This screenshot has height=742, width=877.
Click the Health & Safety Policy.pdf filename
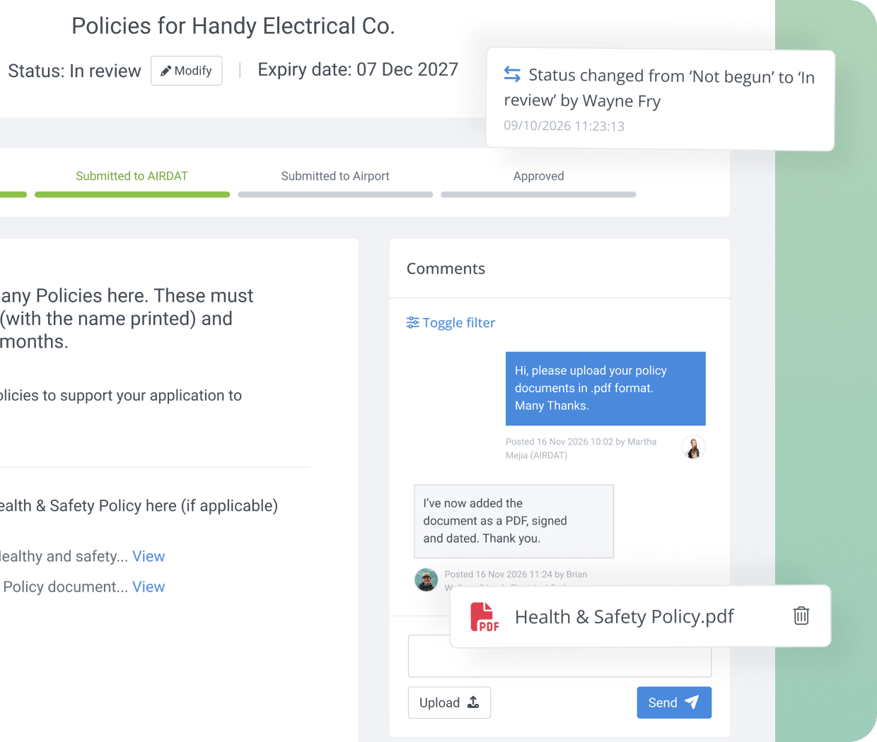click(625, 617)
